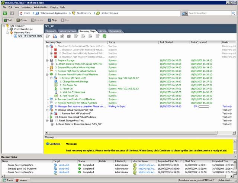Click the second toolbar icon in recovery steps

pyautogui.click(x=55, y=36)
